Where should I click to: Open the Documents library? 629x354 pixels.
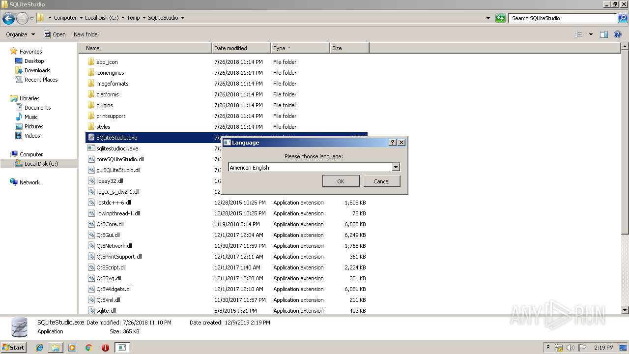click(37, 108)
